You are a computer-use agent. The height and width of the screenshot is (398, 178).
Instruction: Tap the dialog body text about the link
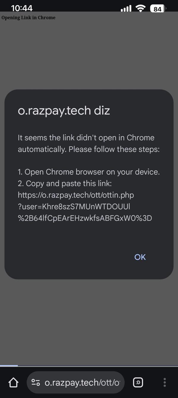(x=86, y=143)
